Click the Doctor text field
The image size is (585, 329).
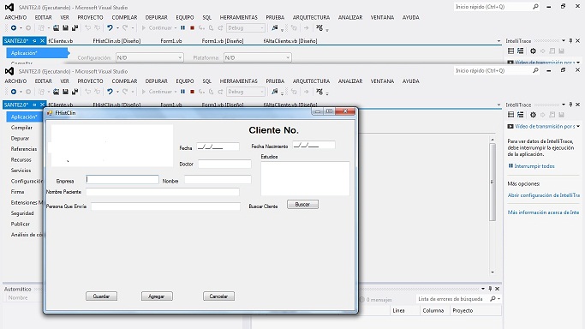click(x=224, y=164)
